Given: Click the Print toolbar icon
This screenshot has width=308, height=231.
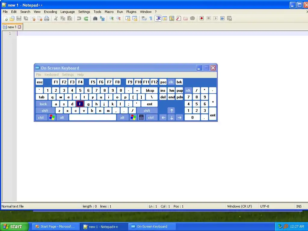Looking at the screenshot, I should click(x=47, y=18).
